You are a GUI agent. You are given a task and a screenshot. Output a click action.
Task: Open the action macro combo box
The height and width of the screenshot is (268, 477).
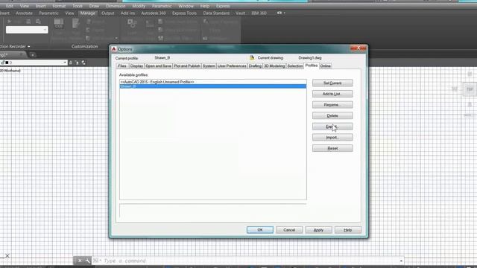pos(27,30)
